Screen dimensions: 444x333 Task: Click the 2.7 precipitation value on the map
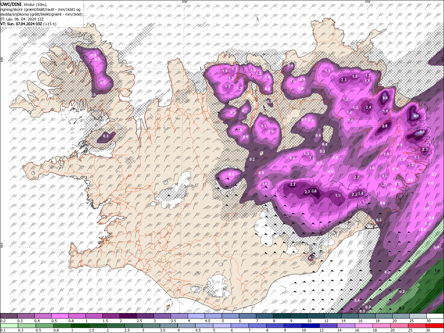click(x=307, y=192)
